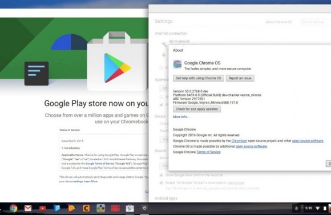Click Learn More in Play store window
The width and height of the screenshot is (331, 215).
click(91, 181)
